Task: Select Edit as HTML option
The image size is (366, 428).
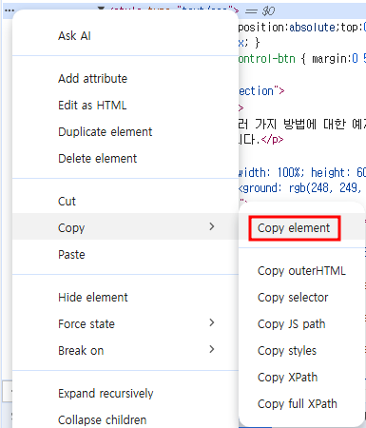Action: [x=125, y=106]
